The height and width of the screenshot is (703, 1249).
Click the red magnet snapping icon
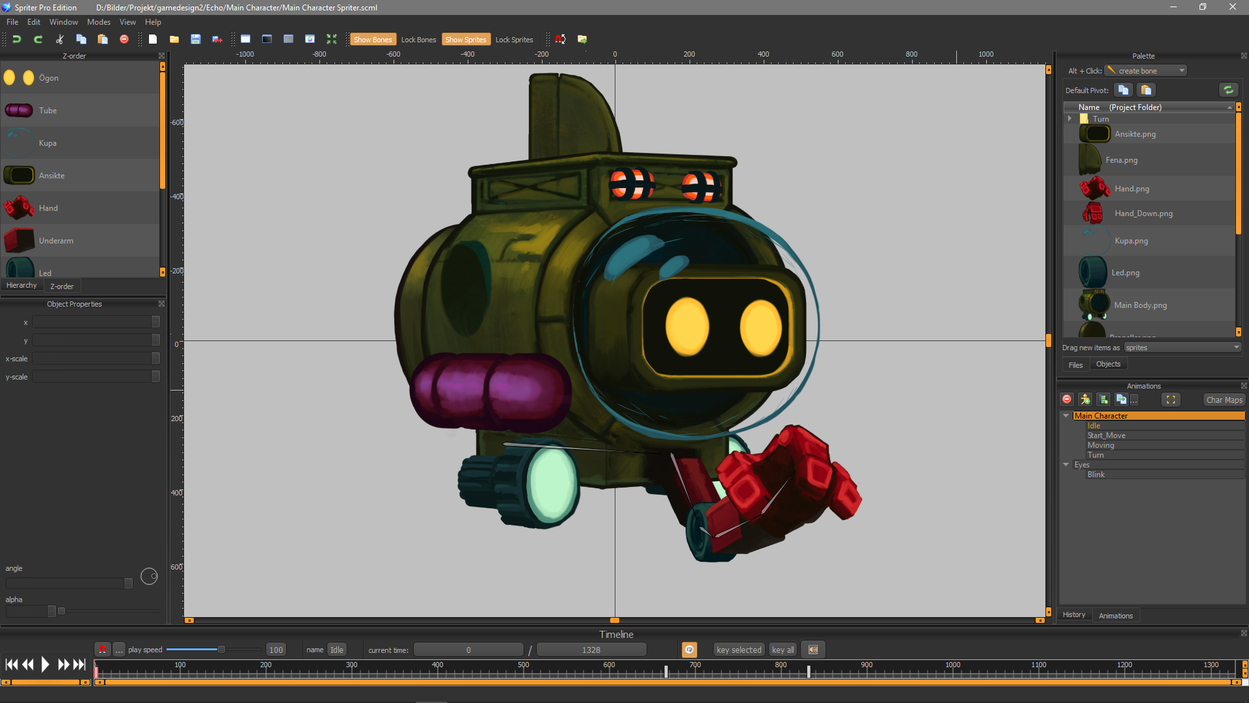pos(560,39)
